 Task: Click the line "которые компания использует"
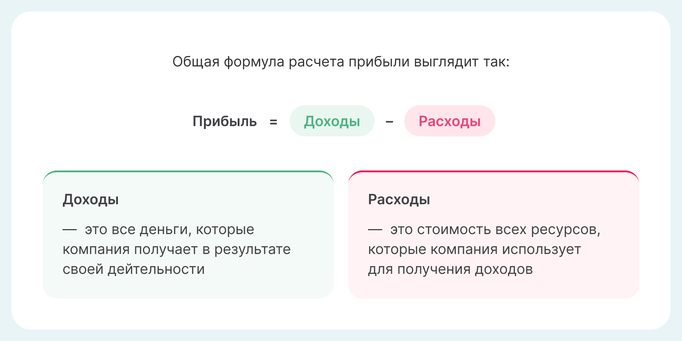coord(474,250)
